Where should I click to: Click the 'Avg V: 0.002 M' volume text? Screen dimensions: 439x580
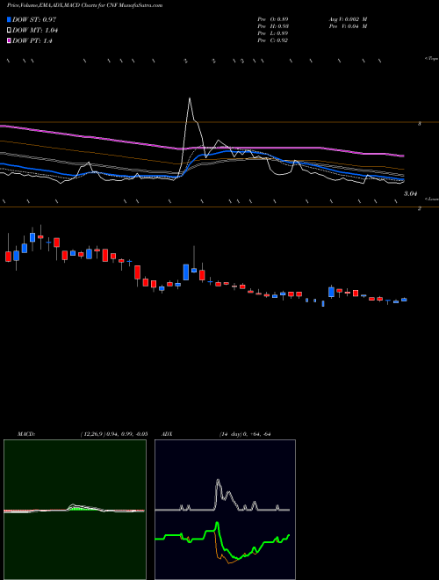[348, 19]
